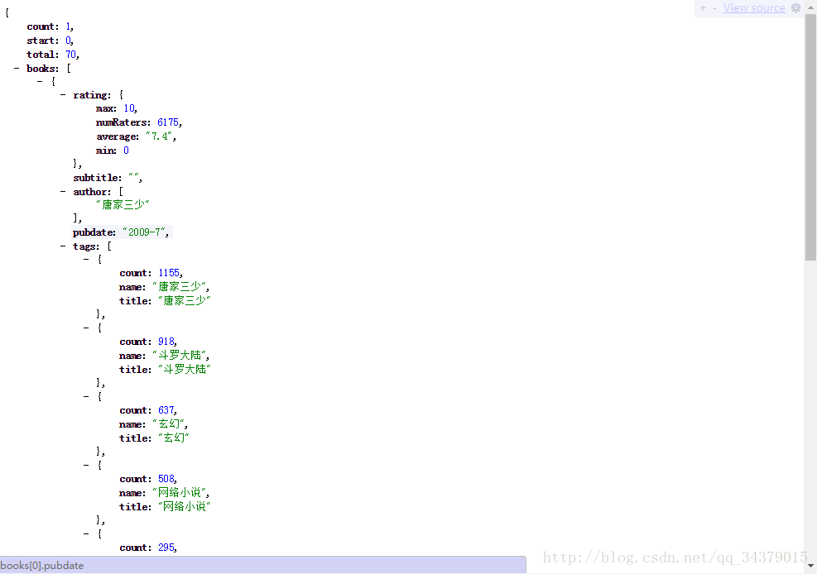Click the max value 10
Viewport: 817px width, 574px height.
point(128,108)
